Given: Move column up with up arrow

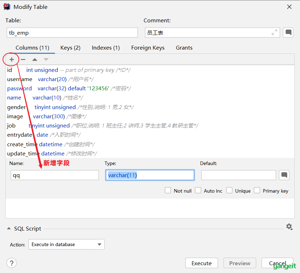Looking at the screenshot, I should (35, 59).
